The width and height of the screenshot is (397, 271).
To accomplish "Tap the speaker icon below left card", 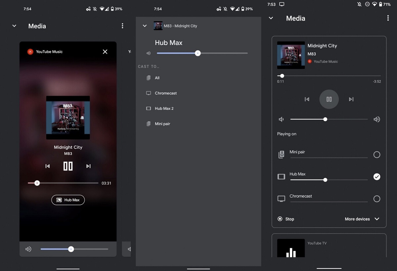I will tap(28, 249).
